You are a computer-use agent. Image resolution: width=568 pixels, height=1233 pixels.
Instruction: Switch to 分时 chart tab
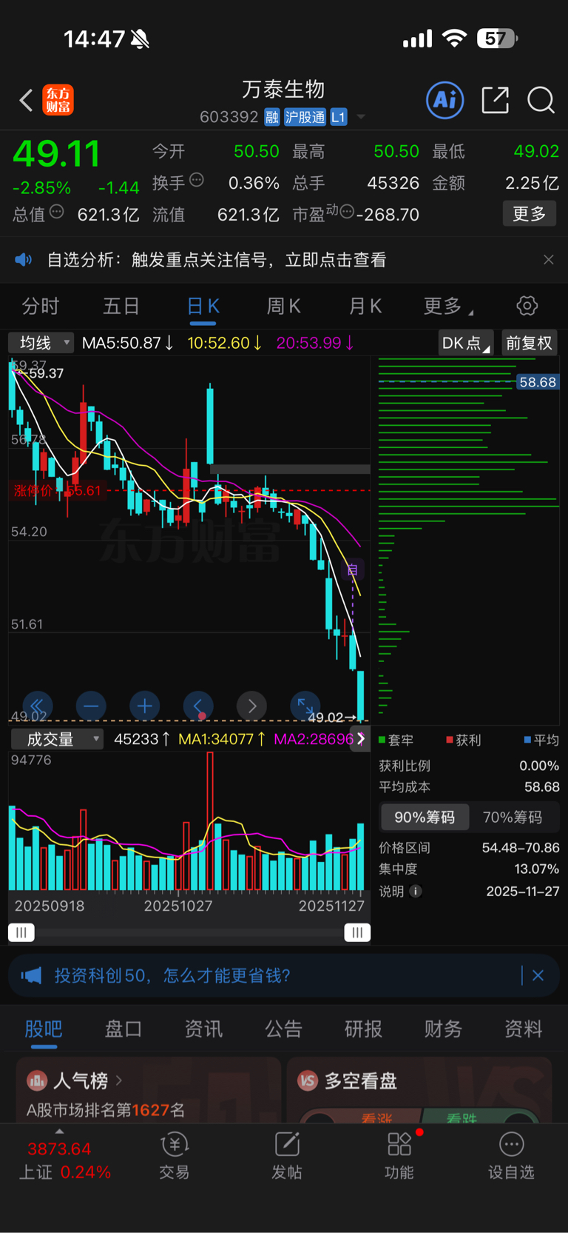41,306
